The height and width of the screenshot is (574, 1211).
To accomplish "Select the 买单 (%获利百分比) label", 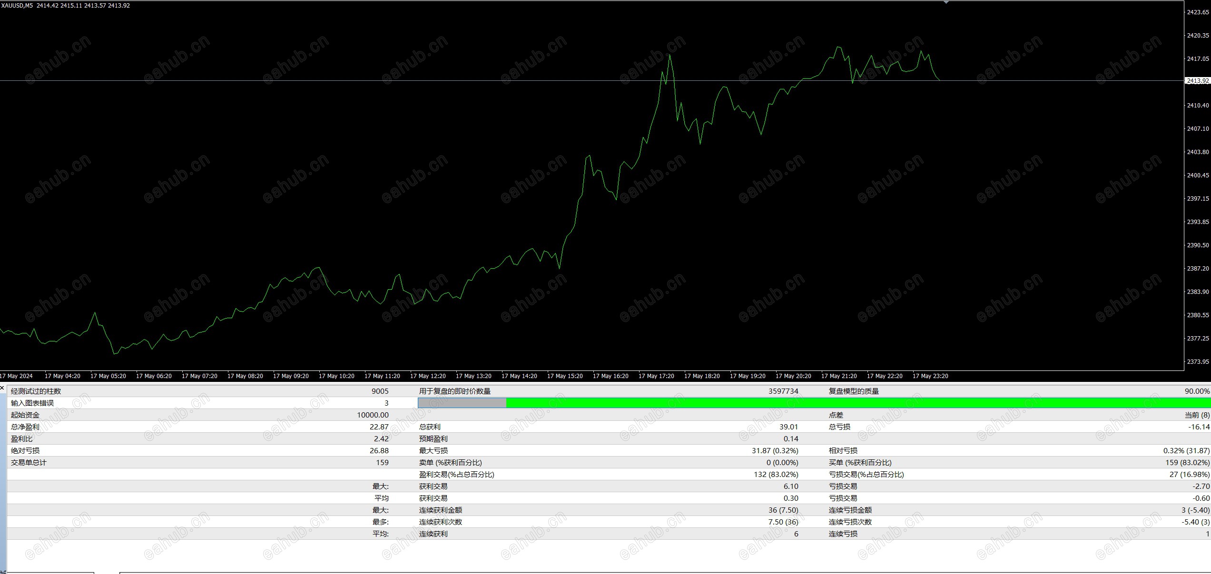I will tap(860, 463).
